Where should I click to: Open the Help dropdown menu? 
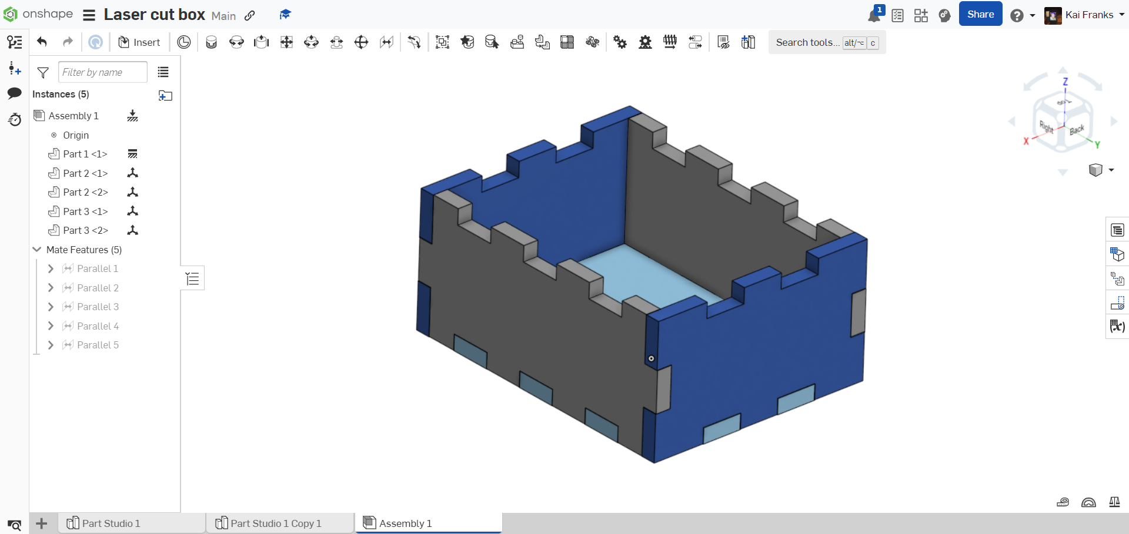(x=1022, y=15)
